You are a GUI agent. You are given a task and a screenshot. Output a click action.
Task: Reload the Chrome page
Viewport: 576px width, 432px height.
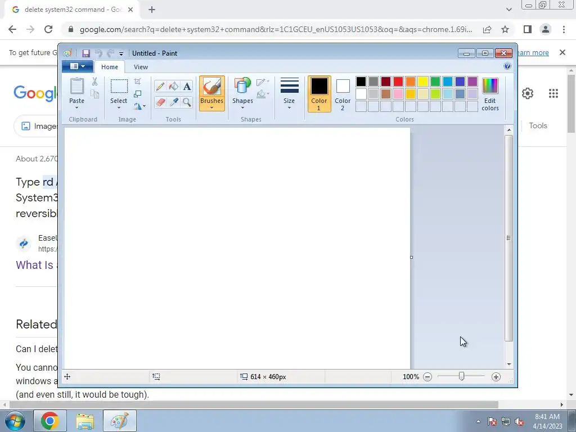(x=48, y=29)
